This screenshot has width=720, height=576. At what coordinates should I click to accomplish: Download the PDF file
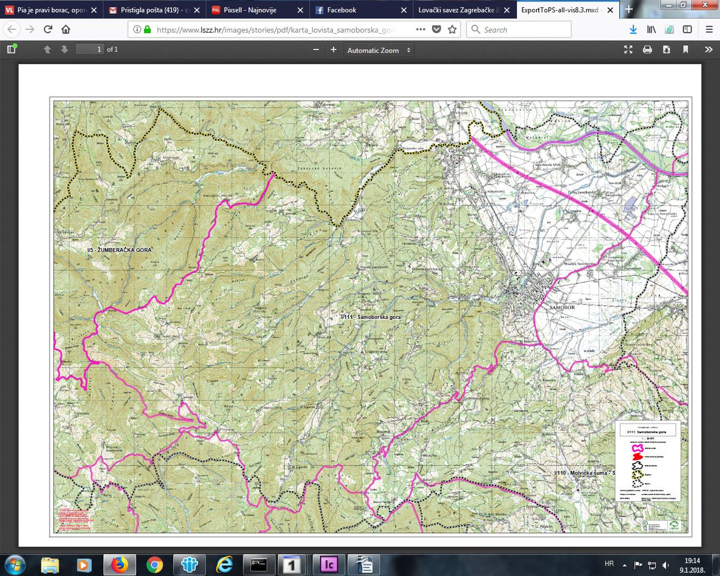[667, 50]
